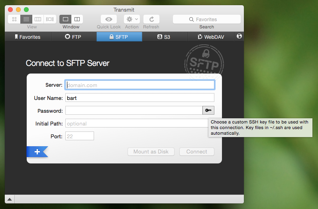The image size is (318, 209).
Task: Focus the Server address field
Action: [140, 85]
